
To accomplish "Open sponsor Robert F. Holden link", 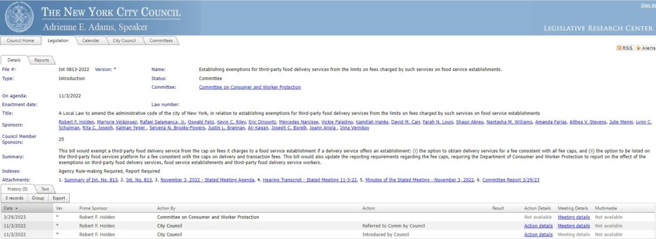I will tap(76, 122).
